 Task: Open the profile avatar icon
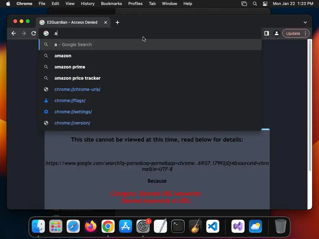(x=277, y=33)
